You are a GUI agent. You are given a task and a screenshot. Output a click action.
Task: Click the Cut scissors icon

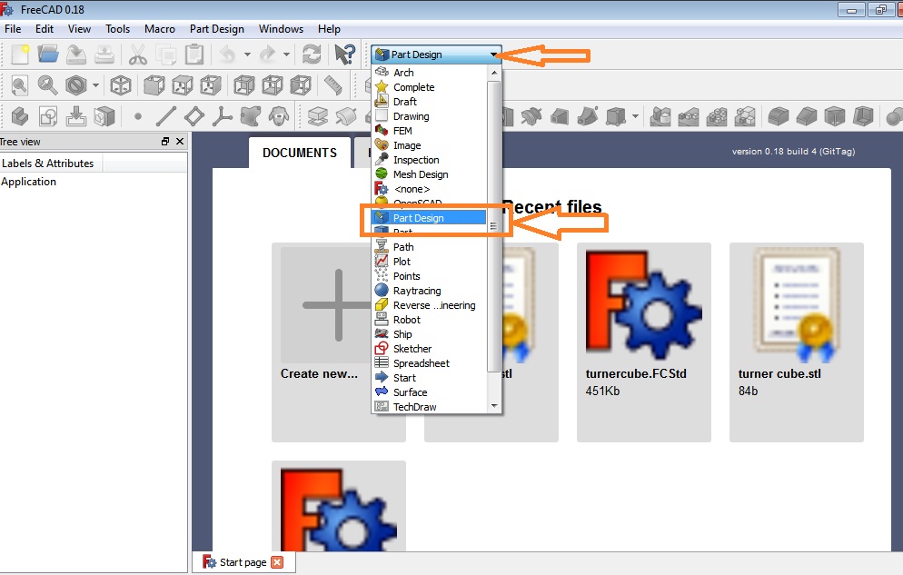coord(138,55)
